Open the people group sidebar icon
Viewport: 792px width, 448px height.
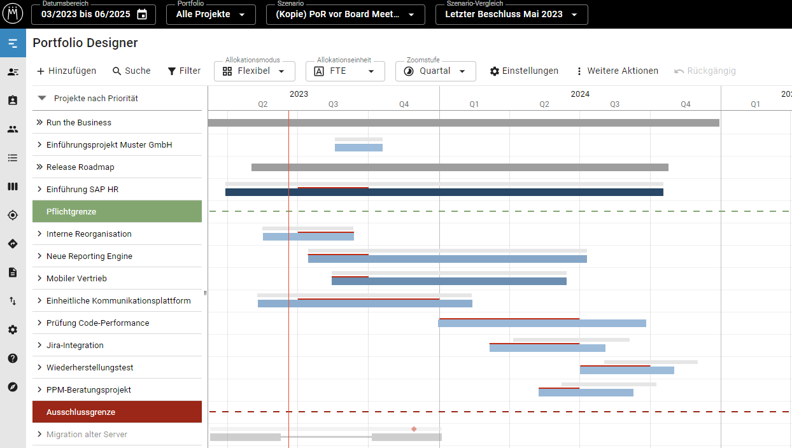tap(13, 129)
